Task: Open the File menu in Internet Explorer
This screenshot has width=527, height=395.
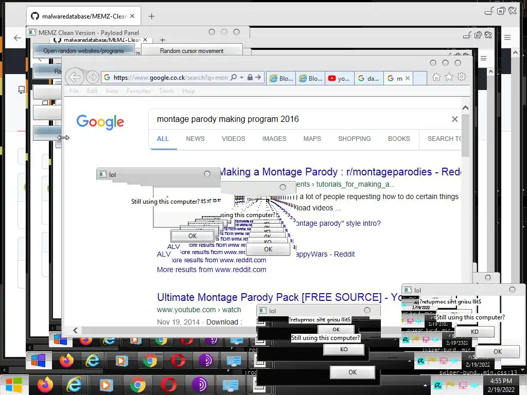Action: point(74,91)
